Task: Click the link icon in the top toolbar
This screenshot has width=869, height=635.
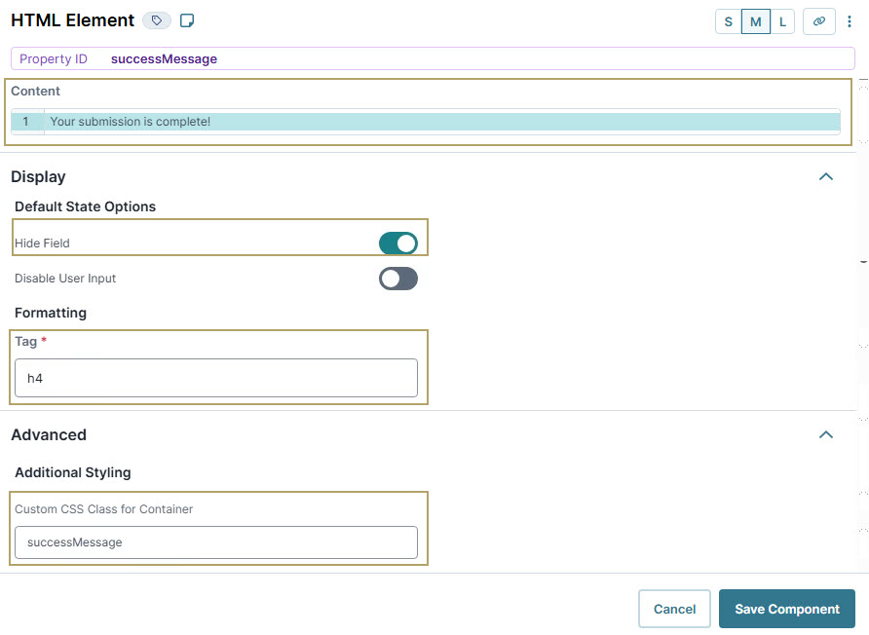Action: point(819,20)
